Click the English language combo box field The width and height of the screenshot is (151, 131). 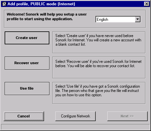click(118, 20)
